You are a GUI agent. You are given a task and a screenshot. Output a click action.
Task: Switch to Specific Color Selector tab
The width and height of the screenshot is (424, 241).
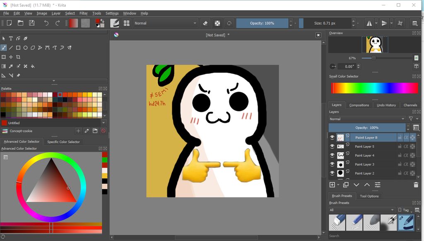63,142
